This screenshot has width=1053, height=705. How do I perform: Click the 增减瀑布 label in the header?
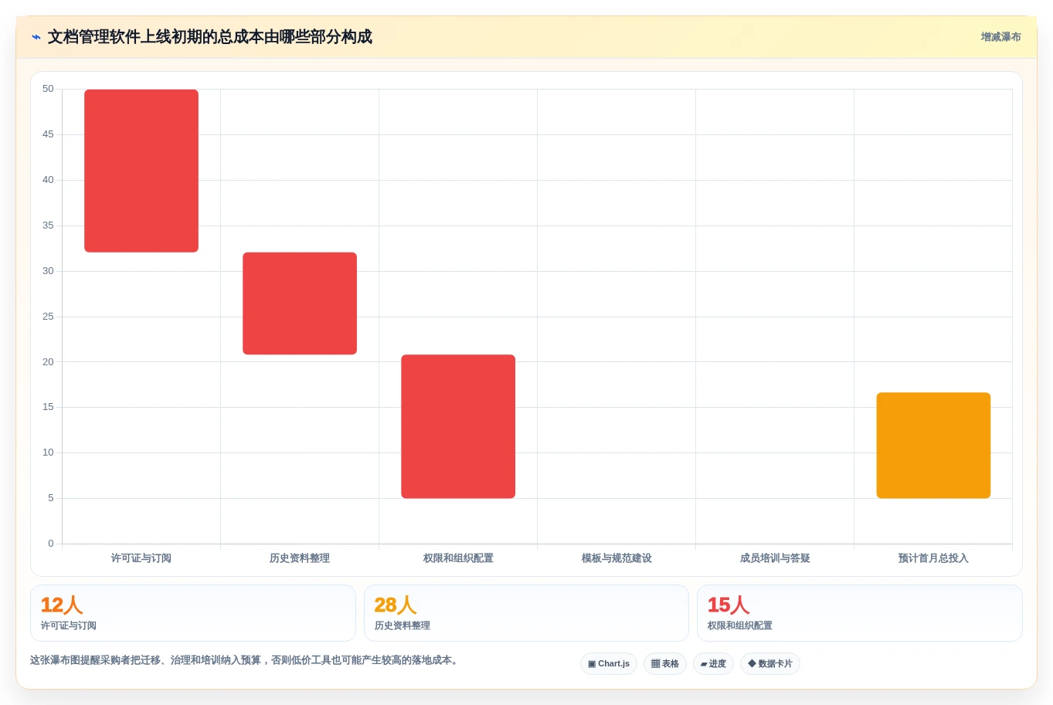tap(1000, 37)
